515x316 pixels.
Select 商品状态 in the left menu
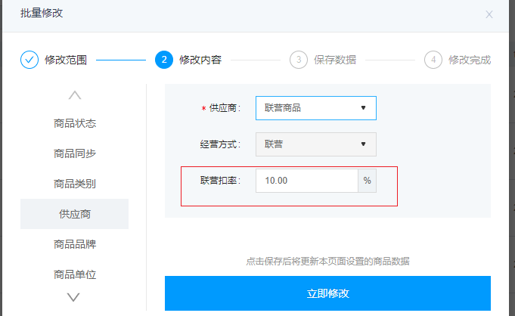pyautogui.click(x=75, y=123)
